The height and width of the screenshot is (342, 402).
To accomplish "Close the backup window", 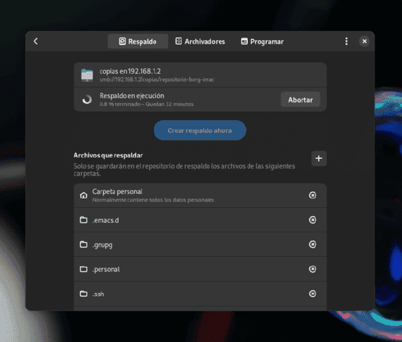I will [x=364, y=42].
